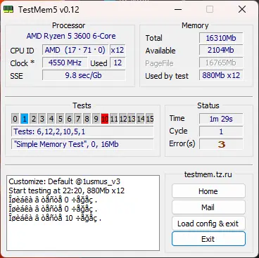Click the Total memory value 16310Mb

point(221,38)
